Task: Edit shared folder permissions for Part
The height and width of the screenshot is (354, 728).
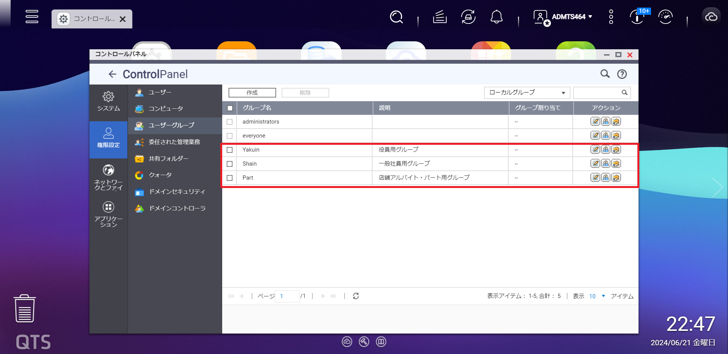Action: [x=616, y=178]
